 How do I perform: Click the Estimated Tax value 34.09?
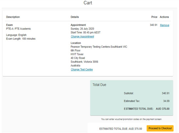click(166, 101)
